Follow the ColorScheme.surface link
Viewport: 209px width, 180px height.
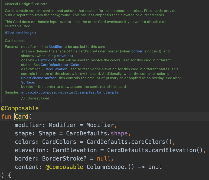tap(39, 78)
